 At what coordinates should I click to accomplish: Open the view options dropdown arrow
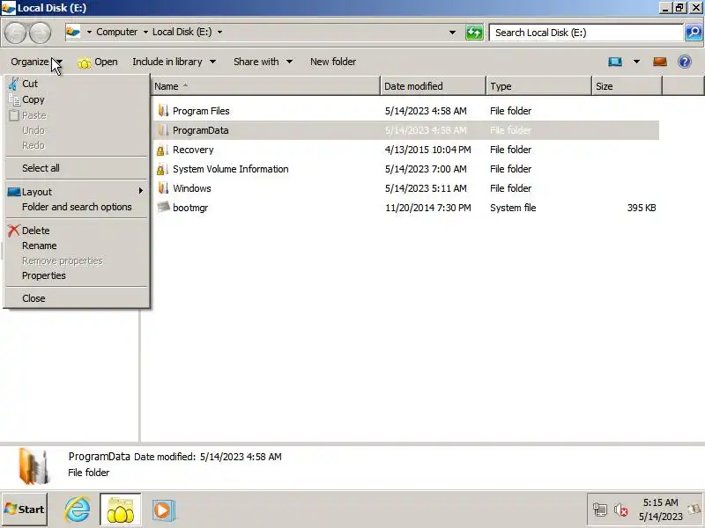pos(636,62)
